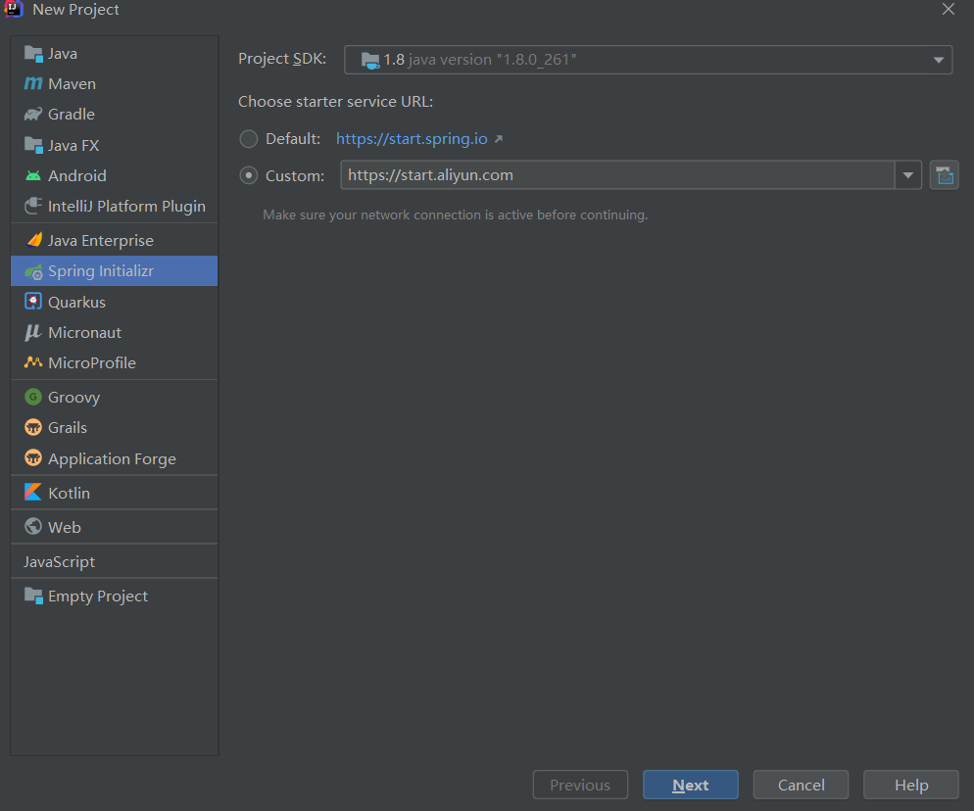Click the SDK folder icon in Project SDK field
This screenshot has height=811, width=974.
370,60
